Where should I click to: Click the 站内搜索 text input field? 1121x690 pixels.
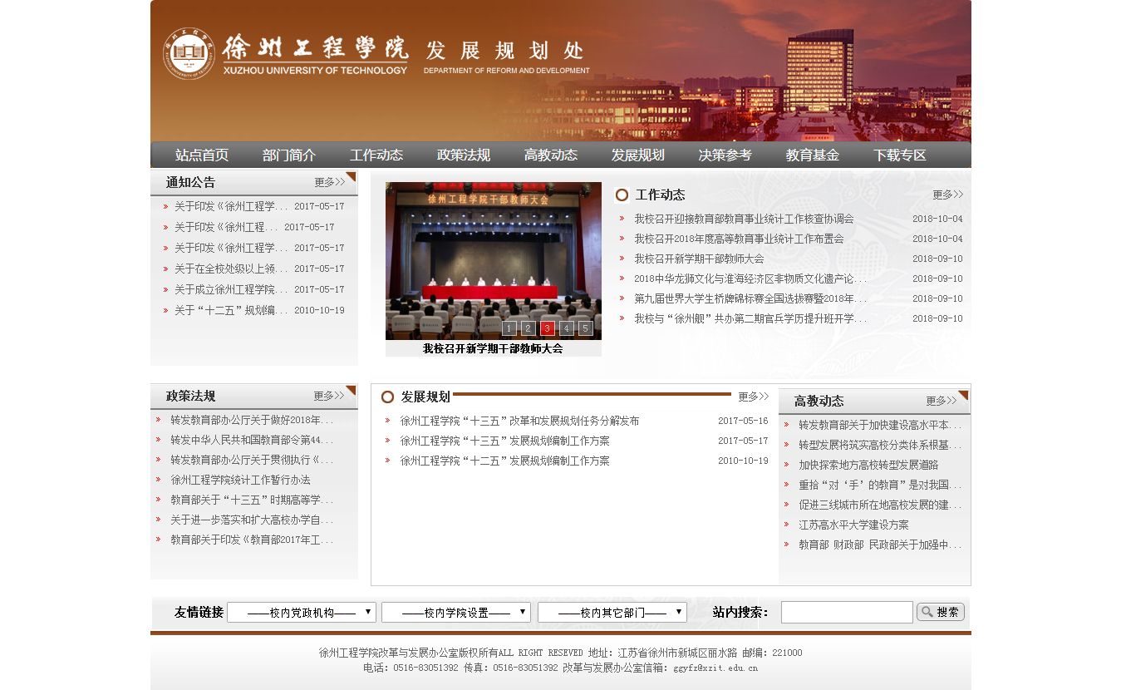(x=847, y=613)
